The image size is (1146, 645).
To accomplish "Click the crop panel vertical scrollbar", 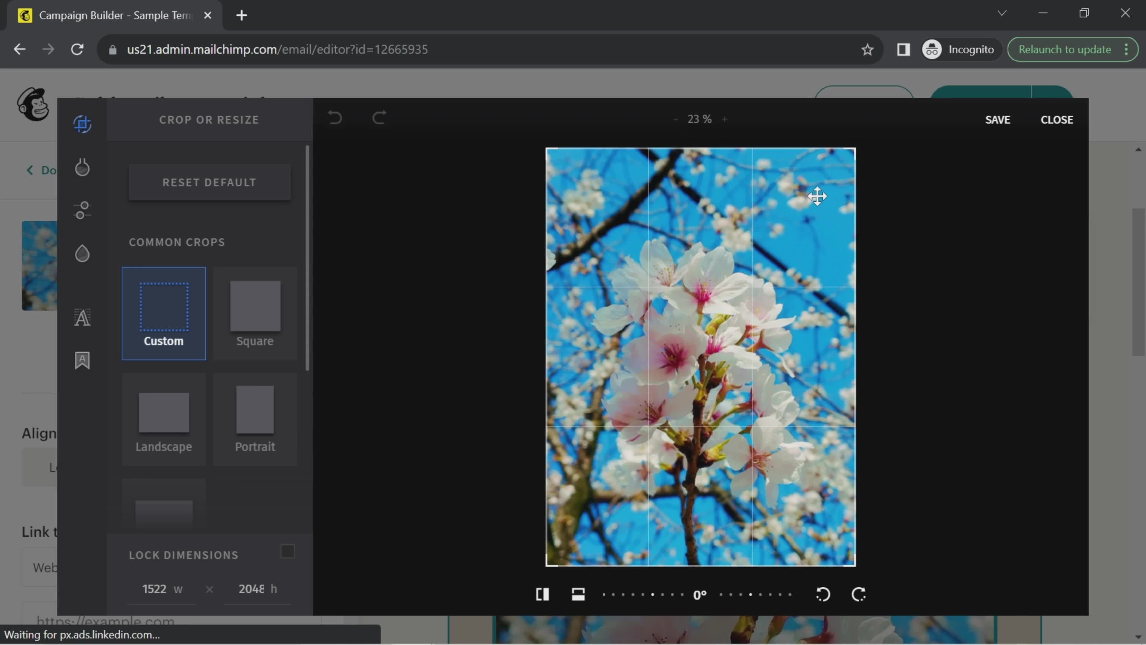I will click(307, 258).
